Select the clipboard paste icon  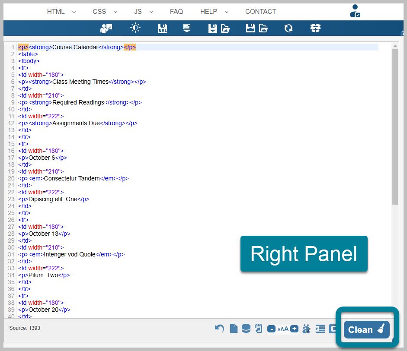click(258, 329)
